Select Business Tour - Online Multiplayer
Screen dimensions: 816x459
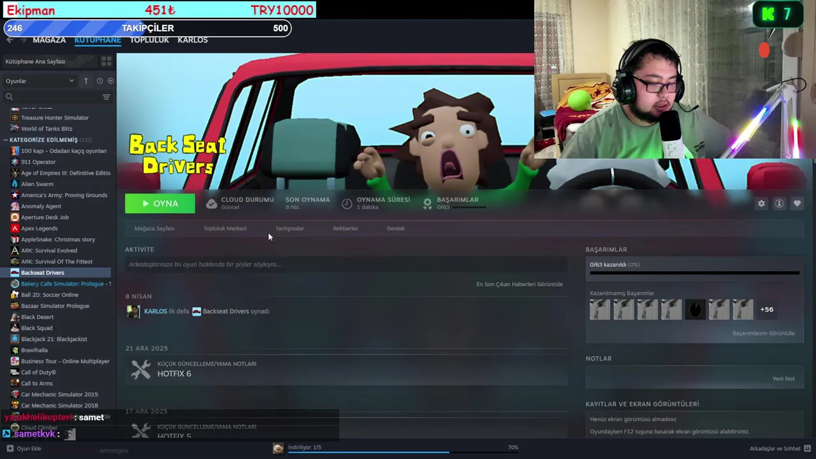coord(65,361)
